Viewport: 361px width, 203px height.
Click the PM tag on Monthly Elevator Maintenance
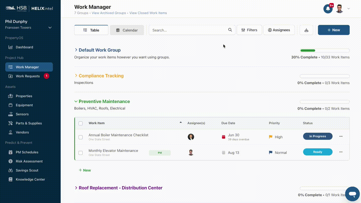tap(160, 153)
